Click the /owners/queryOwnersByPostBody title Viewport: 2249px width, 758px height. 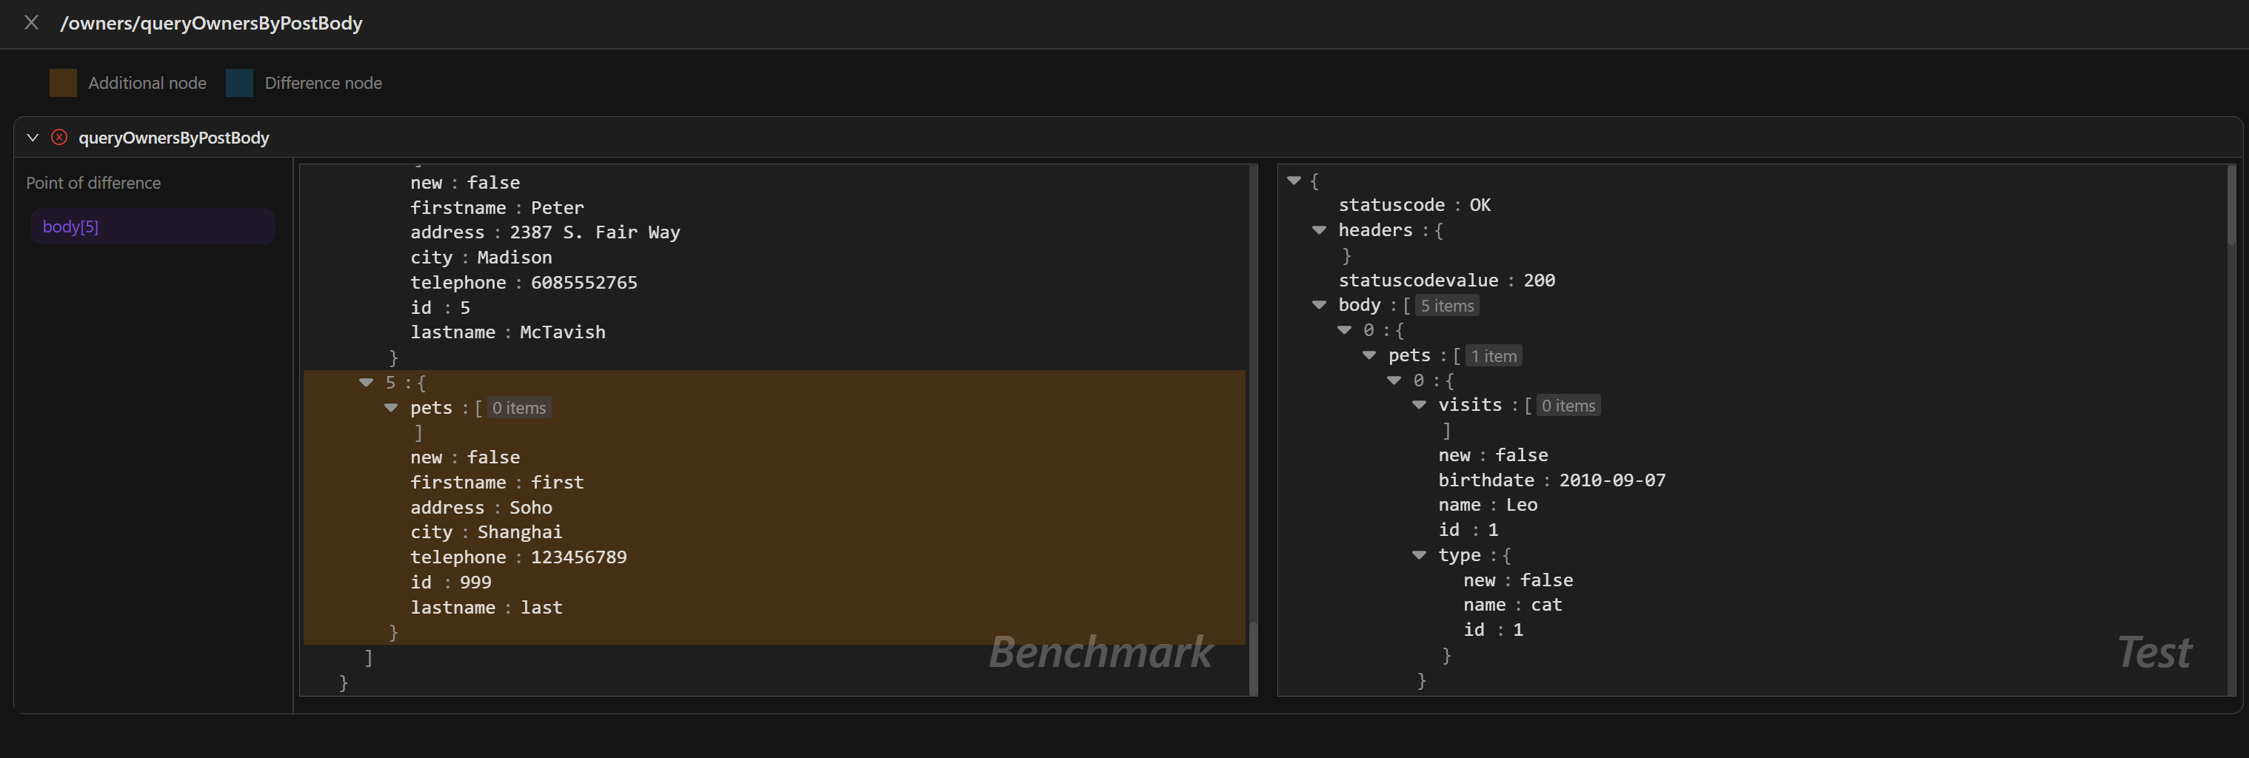(211, 23)
